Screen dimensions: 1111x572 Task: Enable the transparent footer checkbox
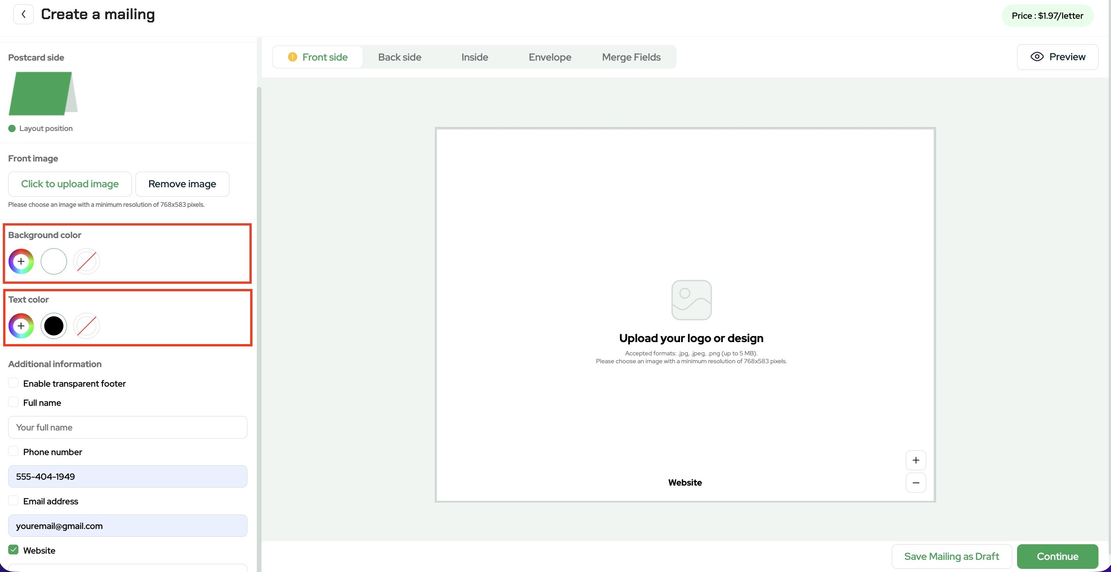click(x=13, y=383)
